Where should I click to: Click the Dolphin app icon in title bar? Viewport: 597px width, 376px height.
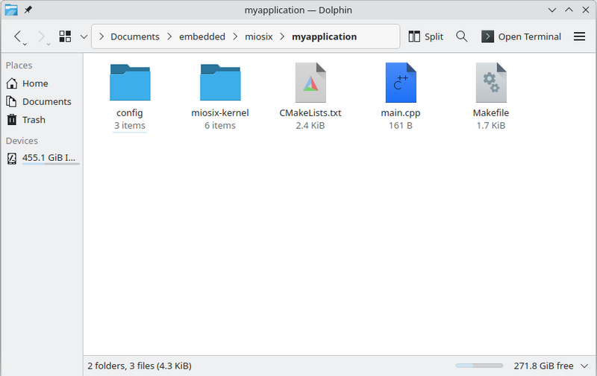(x=11, y=10)
